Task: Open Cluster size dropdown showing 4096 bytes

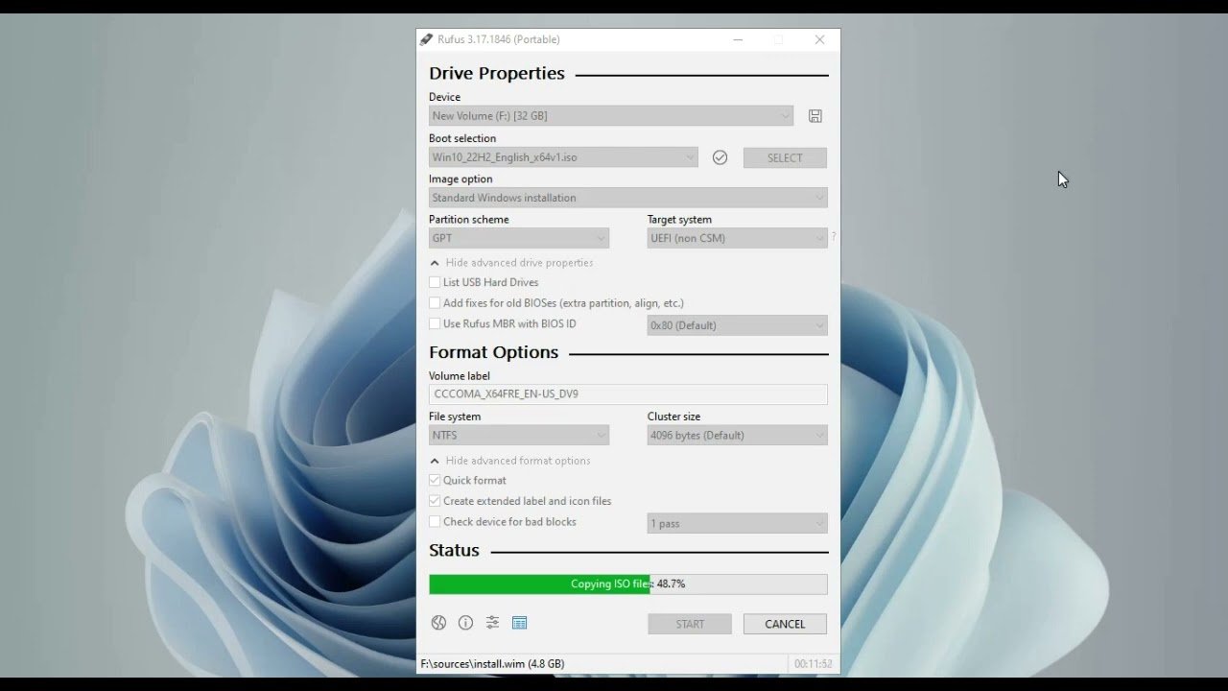Action: [738, 436]
